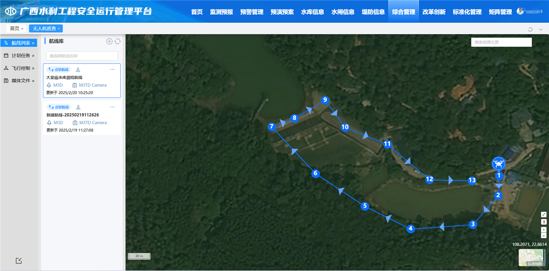Zoom in the map with plus button
Screen dimensions: 549x271
coord(544,230)
